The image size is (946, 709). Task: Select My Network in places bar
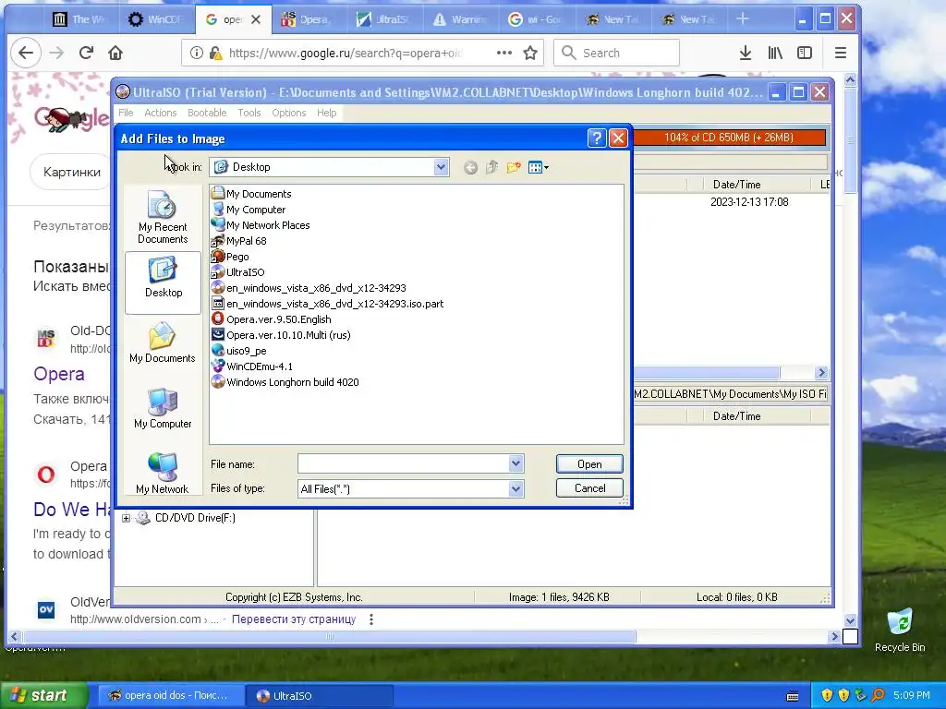click(x=163, y=474)
